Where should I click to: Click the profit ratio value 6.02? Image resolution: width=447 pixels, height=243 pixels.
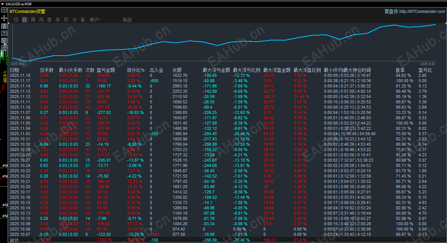click(x=422, y=129)
